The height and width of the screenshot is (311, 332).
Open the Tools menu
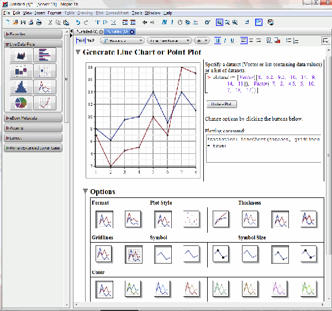click(136, 12)
